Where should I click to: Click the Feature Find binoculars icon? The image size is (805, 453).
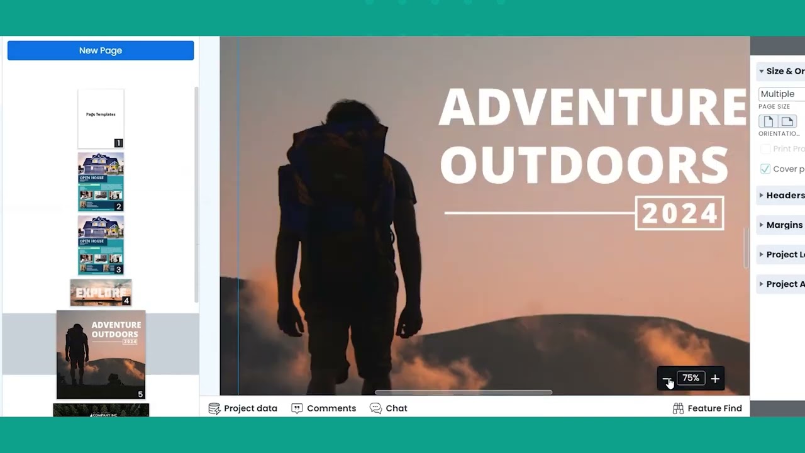click(678, 408)
